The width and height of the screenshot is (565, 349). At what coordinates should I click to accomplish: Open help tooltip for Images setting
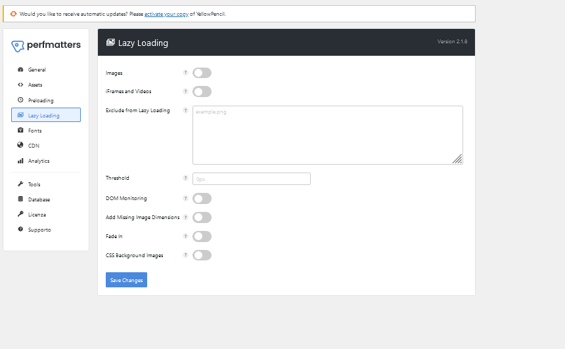185,73
